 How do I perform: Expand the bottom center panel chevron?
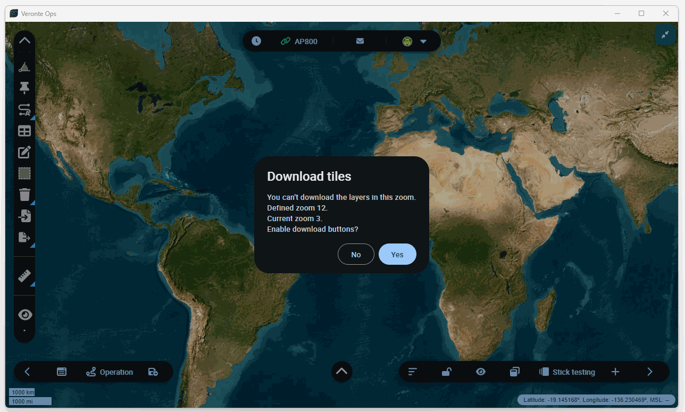tap(341, 371)
